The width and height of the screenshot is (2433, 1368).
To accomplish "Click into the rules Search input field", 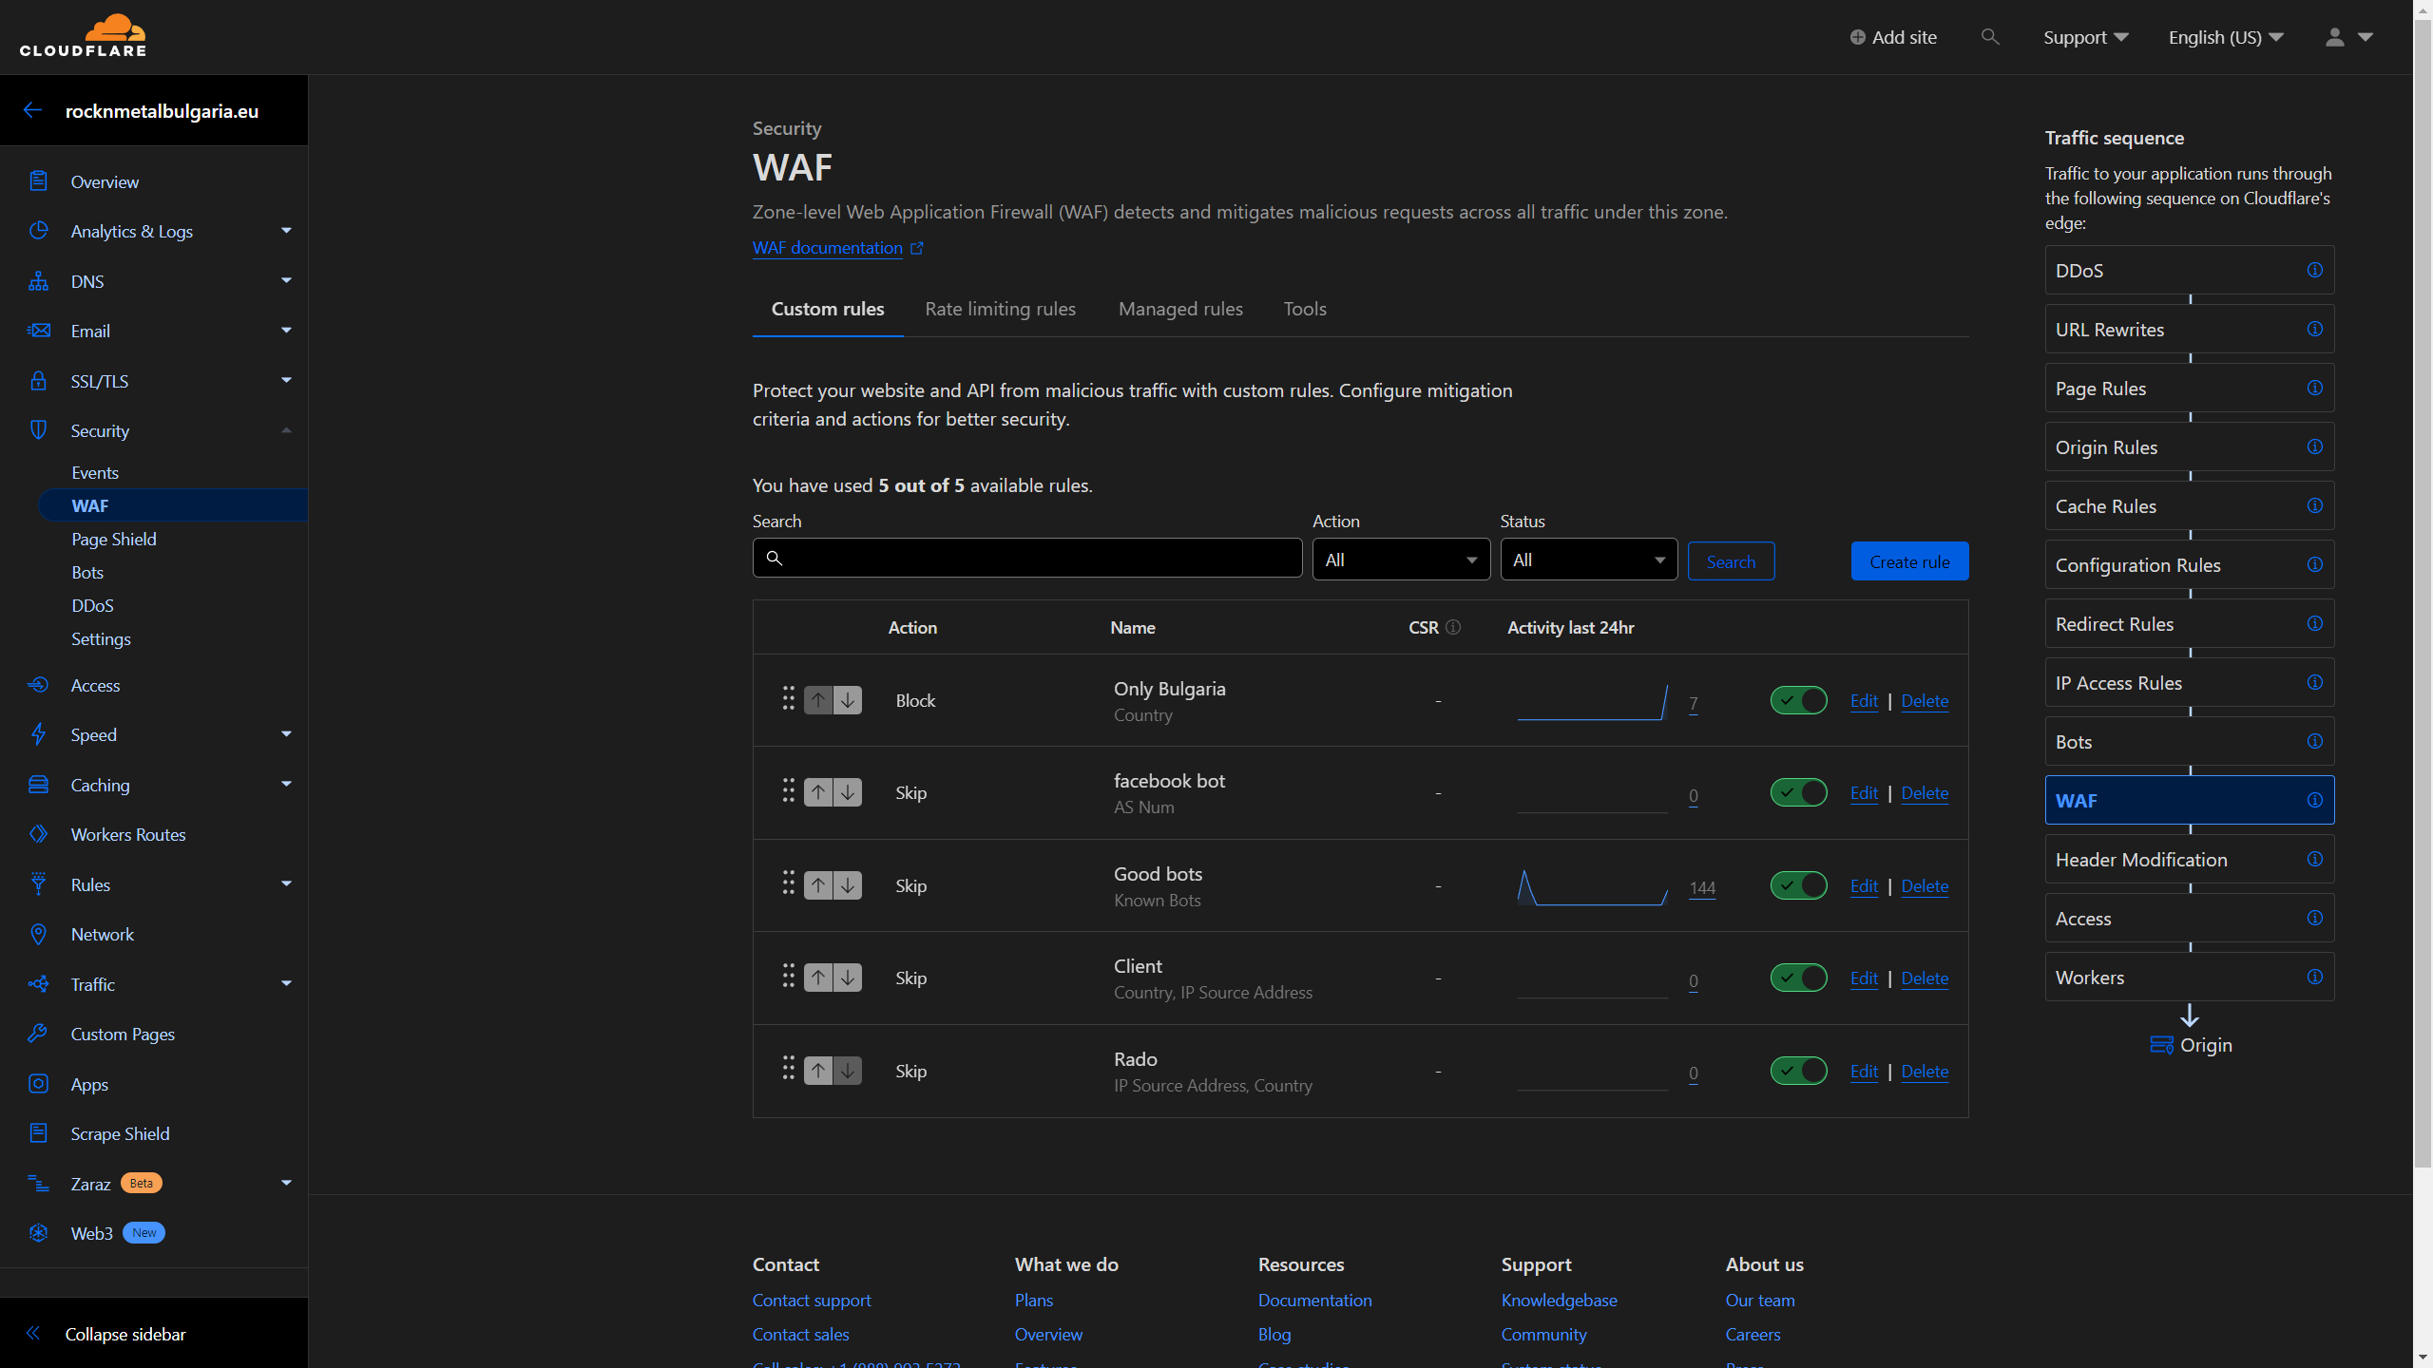I will point(1027,559).
